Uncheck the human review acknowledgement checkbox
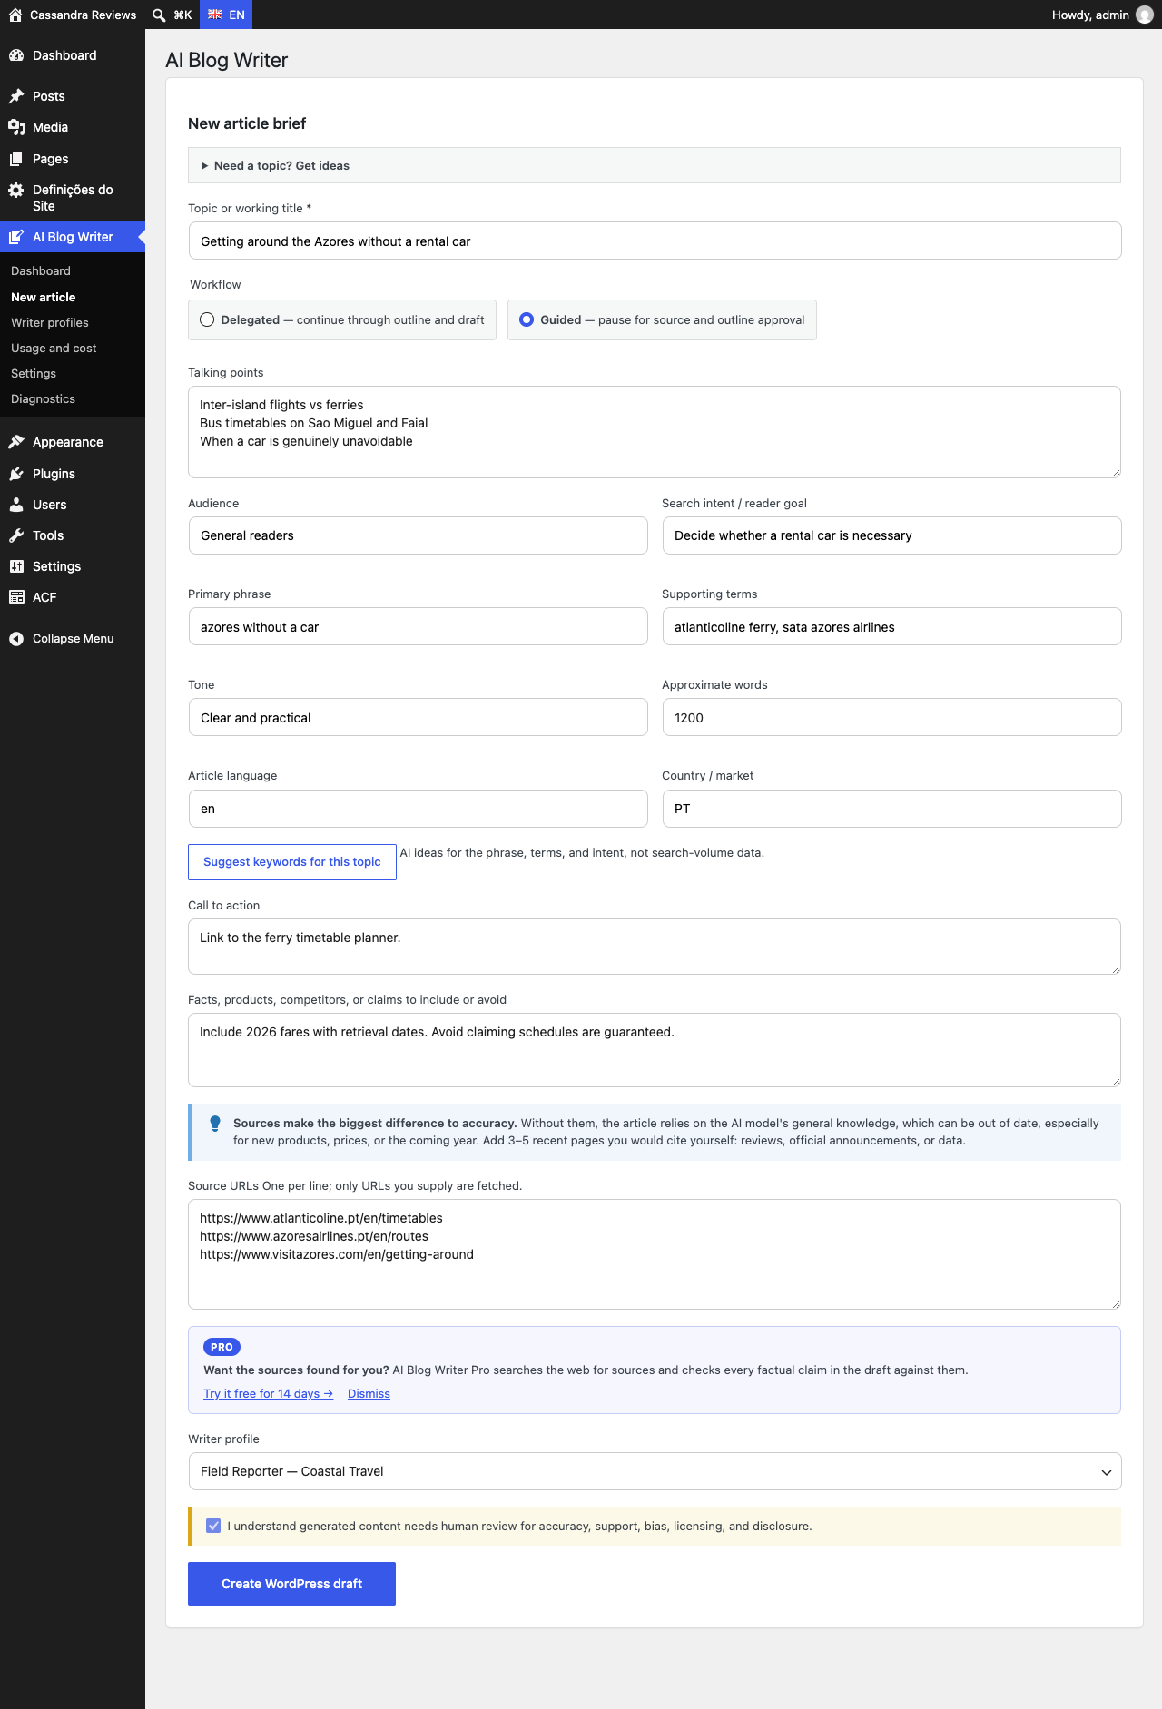This screenshot has height=1709, width=1162. pos(213,1526)
